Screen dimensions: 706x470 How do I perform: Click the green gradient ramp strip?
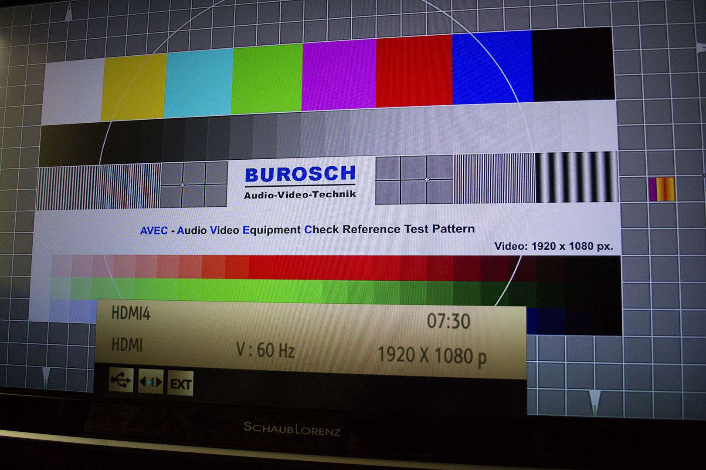click(x=336, y=291)
